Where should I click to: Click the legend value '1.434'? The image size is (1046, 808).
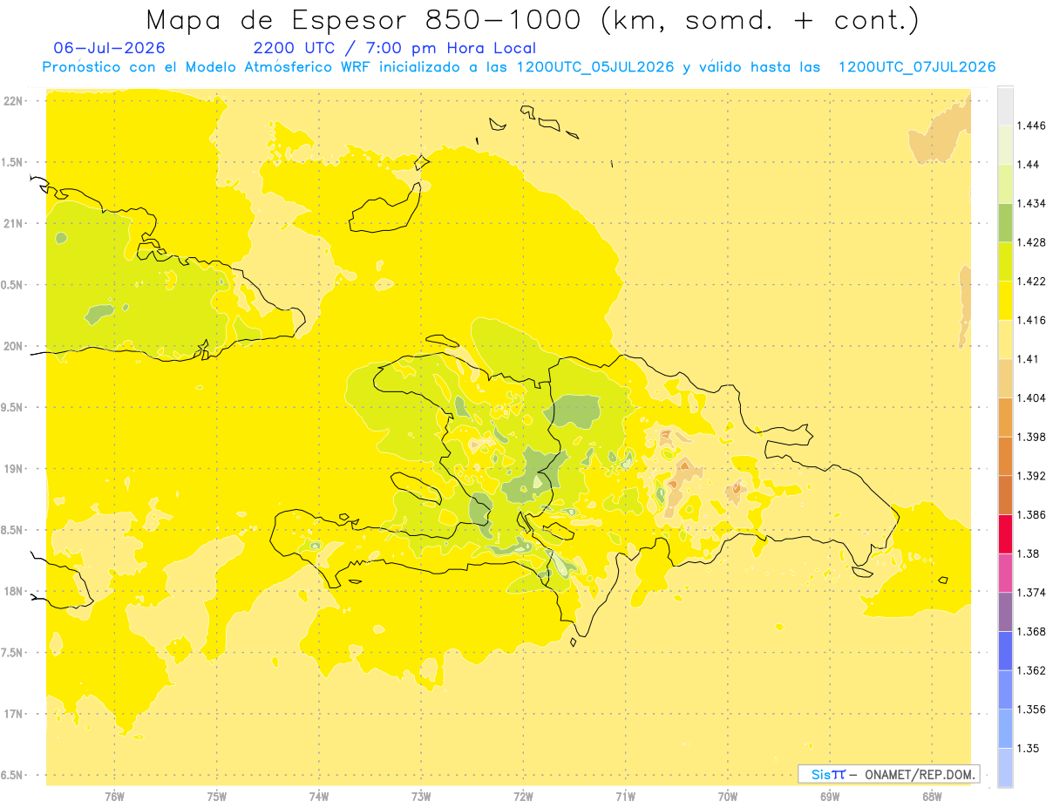(x=1031, y=203)
